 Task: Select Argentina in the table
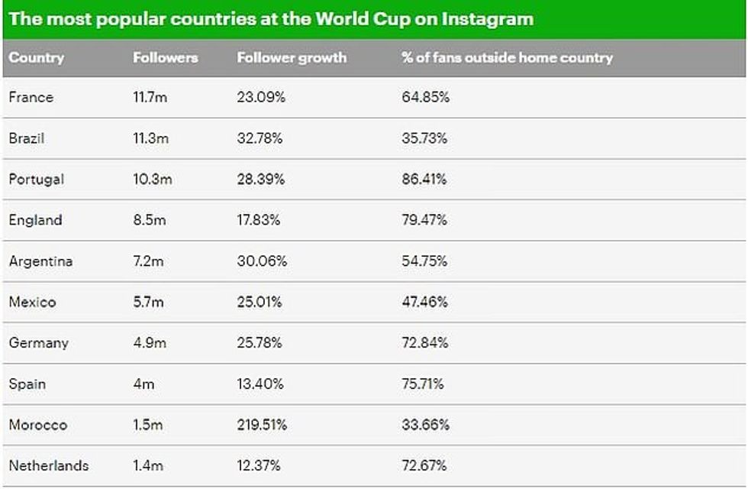point(41,261)
